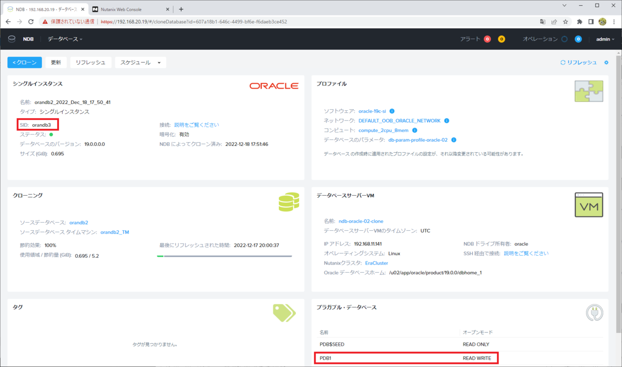622x367 pixels.
Task: Open the orandb2_TM time machine link
Action: [115, 232]
